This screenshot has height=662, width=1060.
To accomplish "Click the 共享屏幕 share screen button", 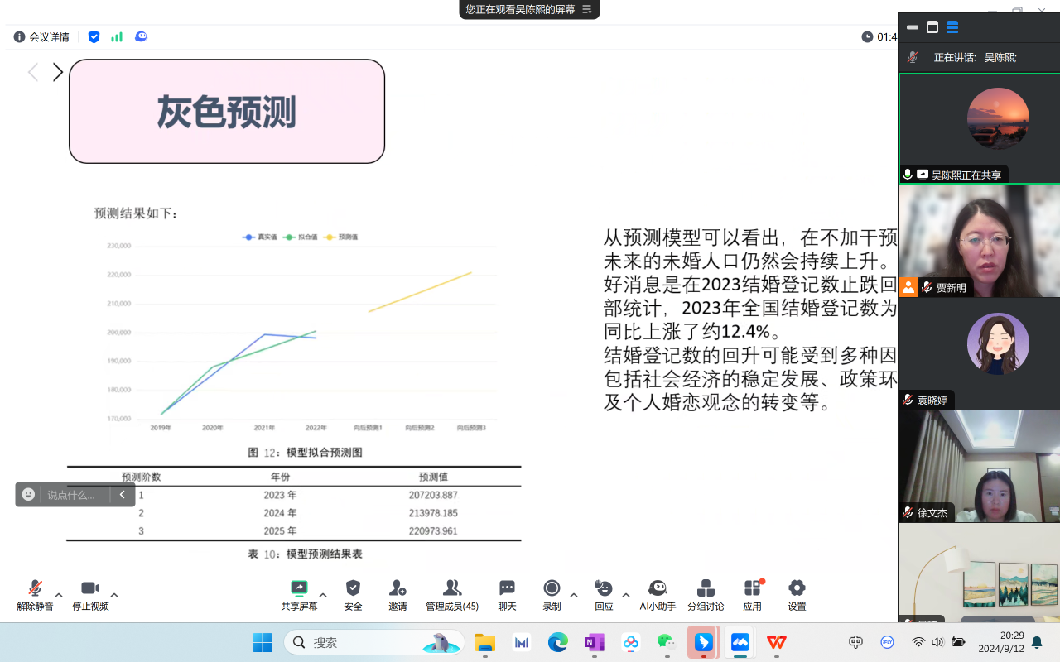I will coord(299,594).
